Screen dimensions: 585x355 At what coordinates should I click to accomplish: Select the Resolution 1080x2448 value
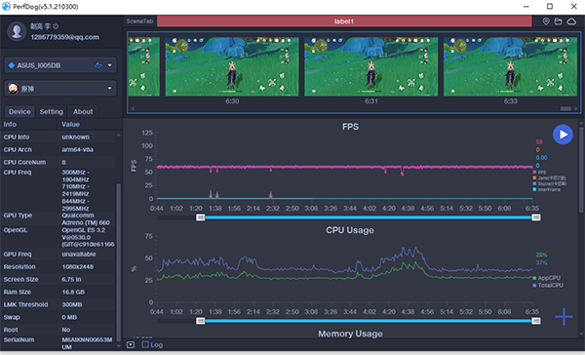(78, 267)
